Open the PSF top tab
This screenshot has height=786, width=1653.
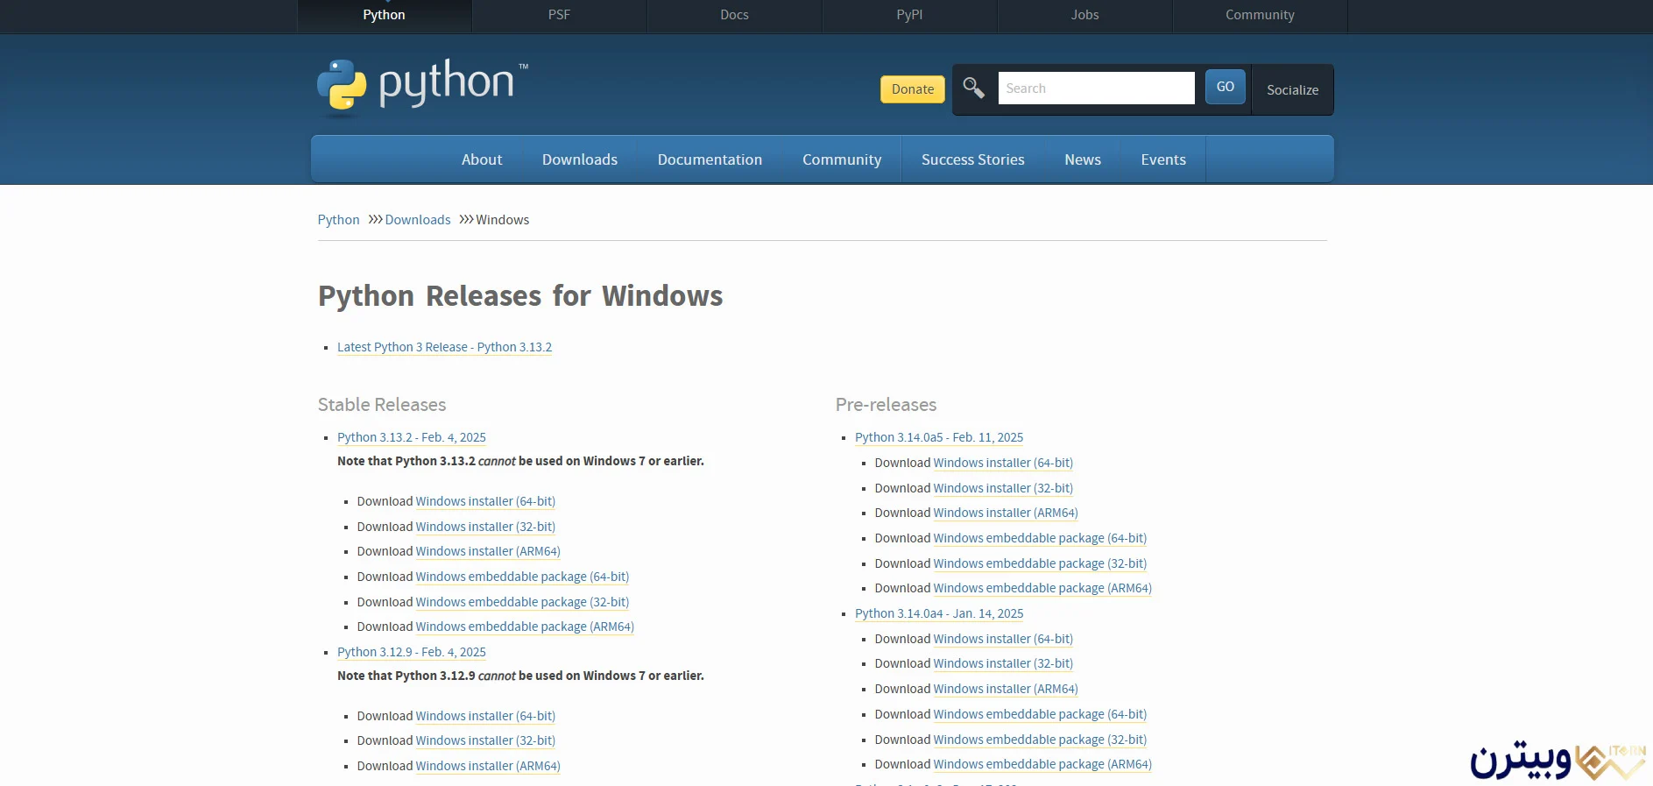pyautogui.click(x=559, y=15)
